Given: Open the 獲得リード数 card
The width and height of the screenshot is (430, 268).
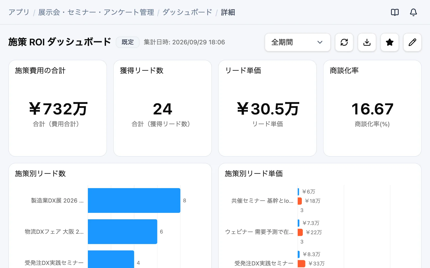Looking at the screenshot, I should tap(163, 108).
